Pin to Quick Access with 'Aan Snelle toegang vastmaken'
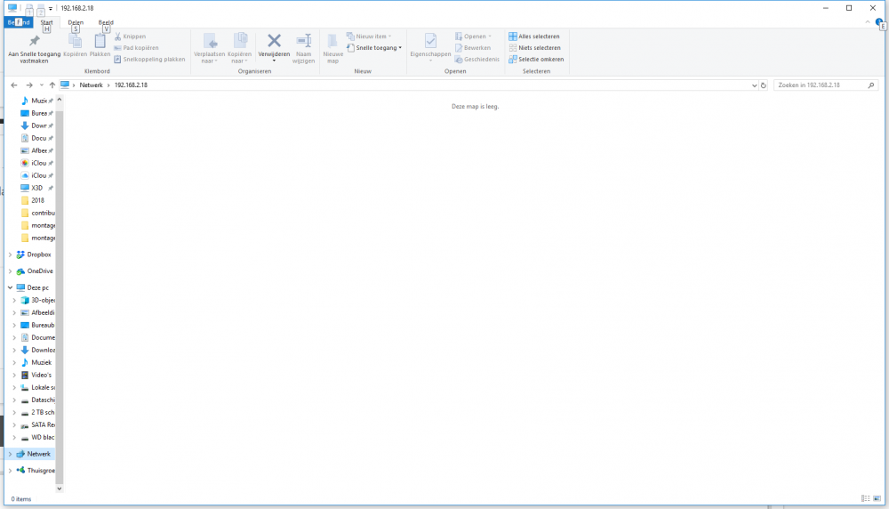The height and width of the screenshot is (509, 889). click(34, 48)
